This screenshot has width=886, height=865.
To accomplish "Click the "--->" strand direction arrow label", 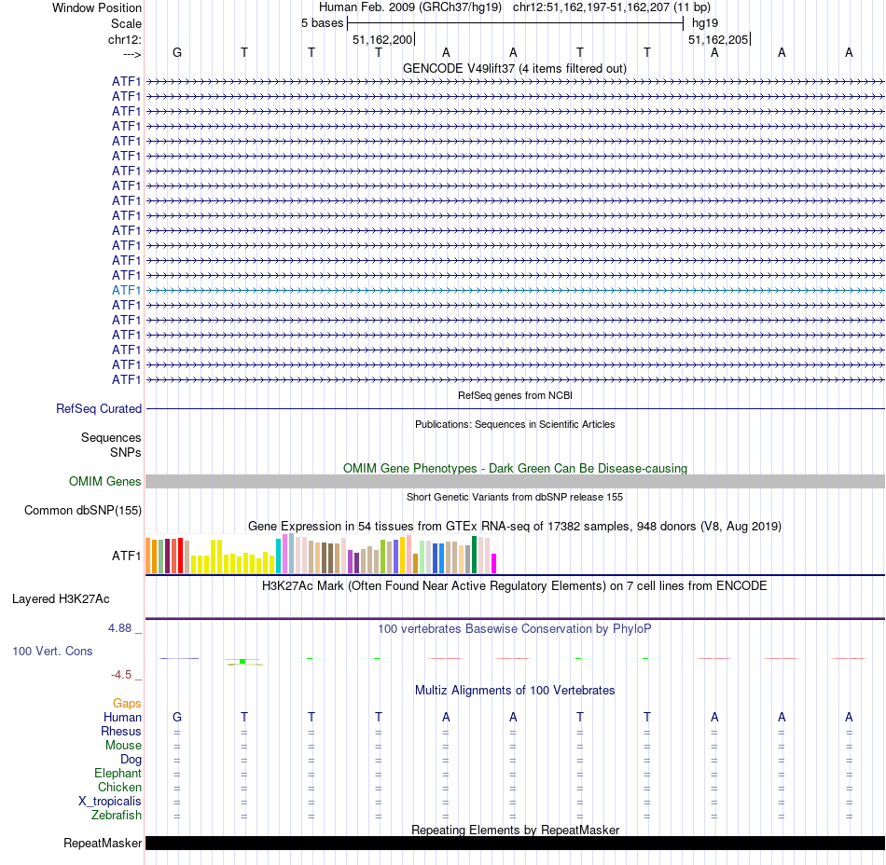I will pos(132,54).
